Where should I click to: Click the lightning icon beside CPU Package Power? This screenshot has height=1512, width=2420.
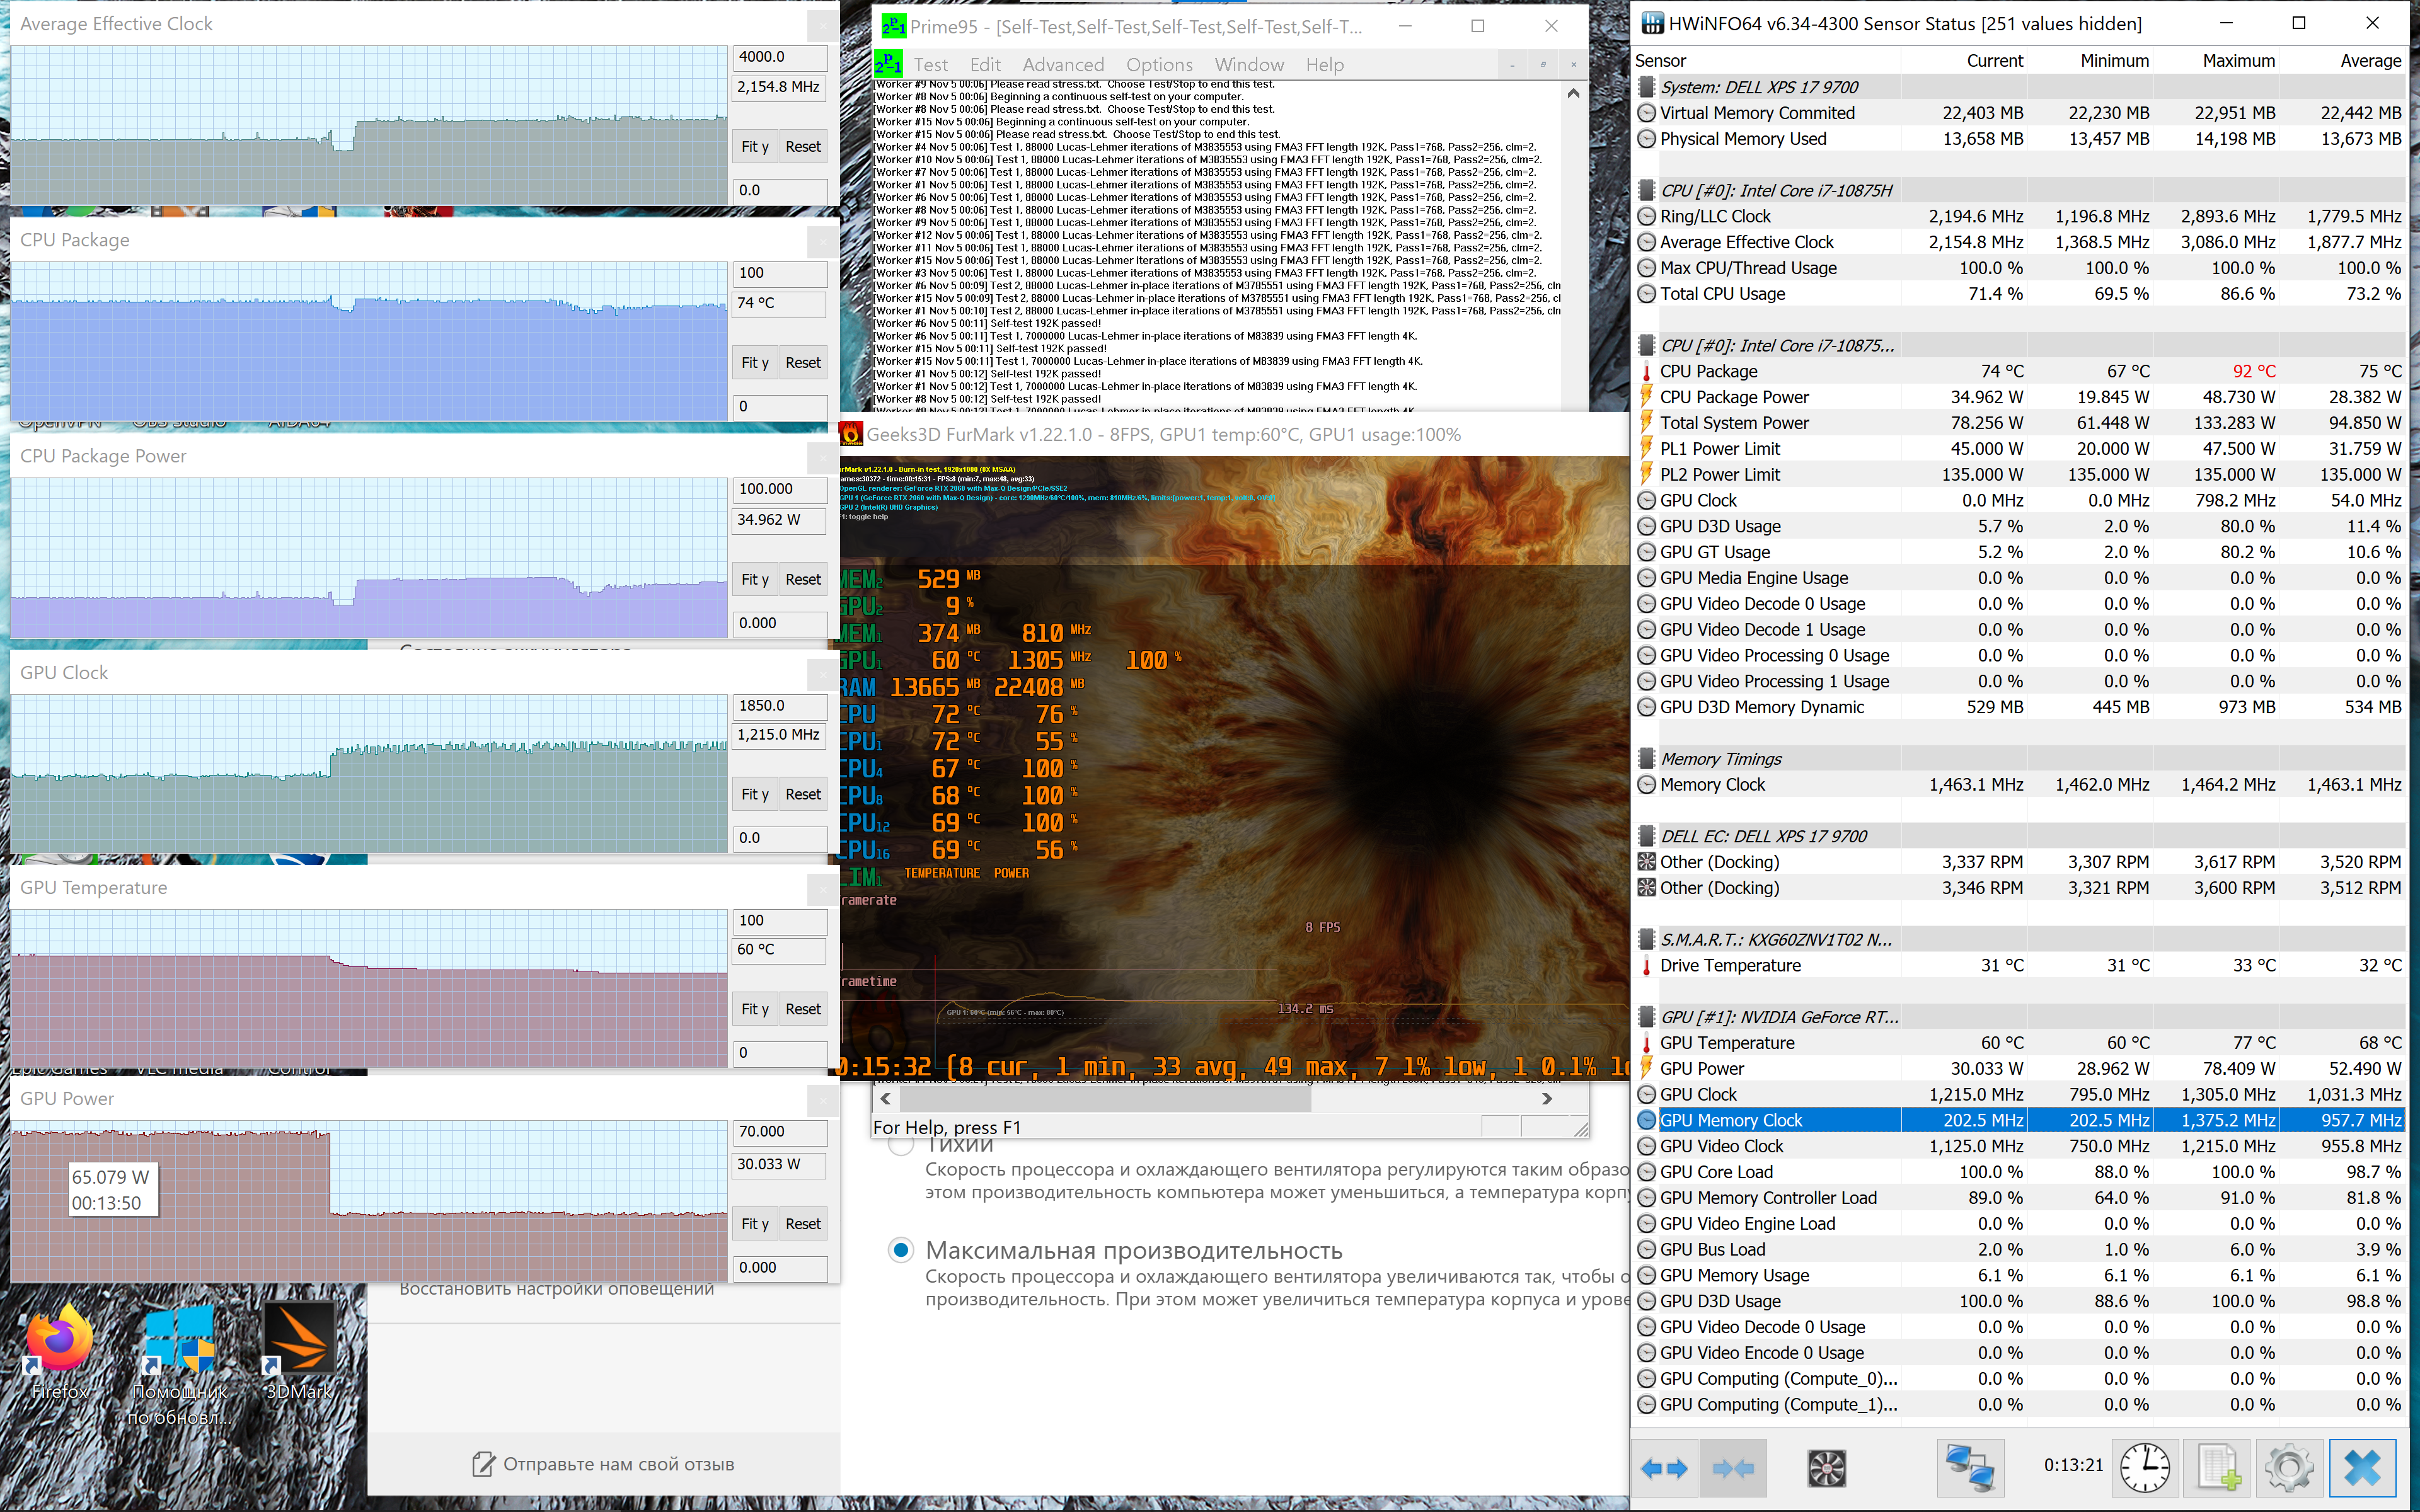click(x=1646, y=397)
